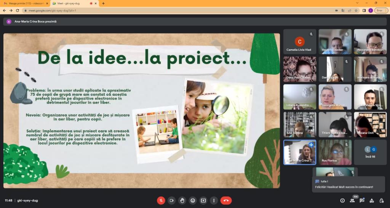
Task: Unmute the microphone in the call bar
Action: (x=161, y=200)
